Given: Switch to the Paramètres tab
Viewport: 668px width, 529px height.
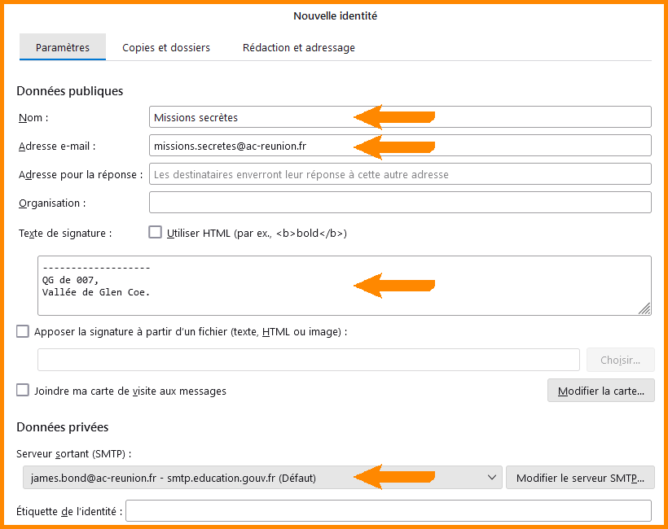Looking at the screenshot, I should coord(63,47).
